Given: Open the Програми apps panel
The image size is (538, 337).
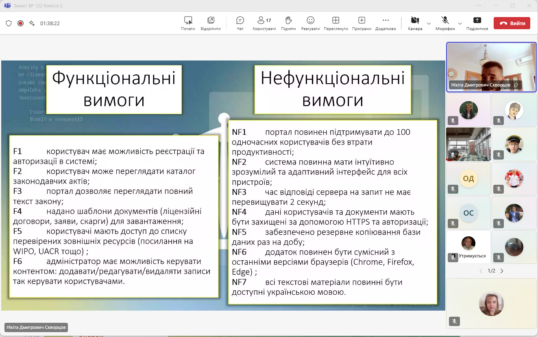Looking at the screenshot, I should tap(362, 24).
